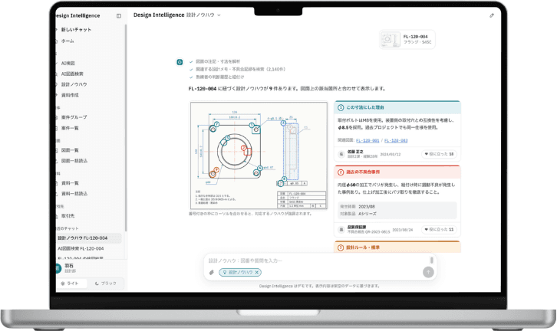Open 資料作成 in the sidebar
Viewport: 557px width, 331px height.
70,95
